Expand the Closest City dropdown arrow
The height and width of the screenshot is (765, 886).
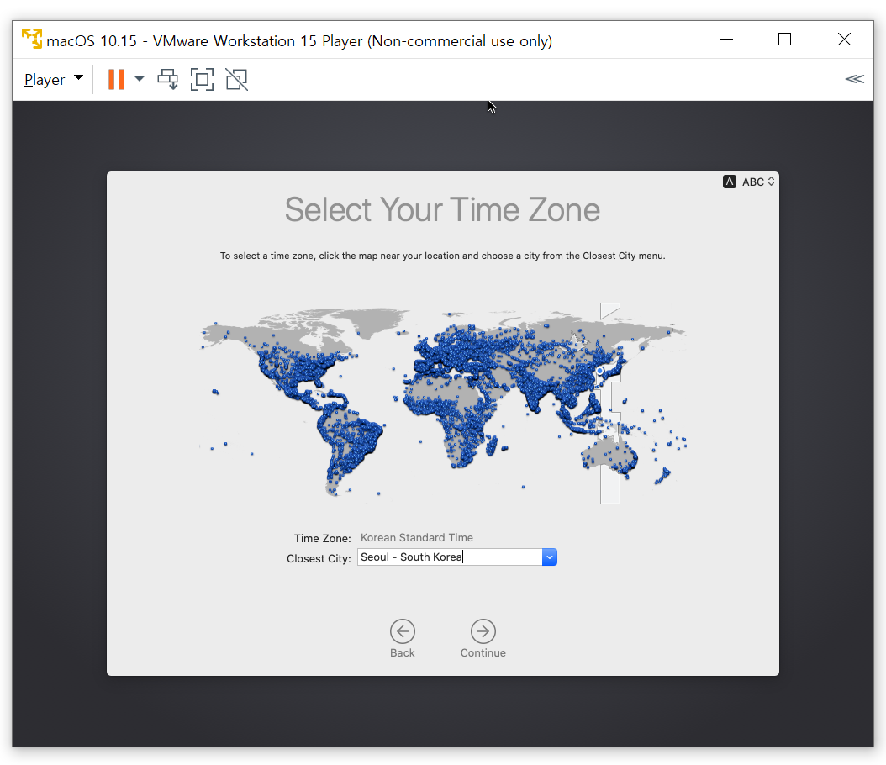550,557
